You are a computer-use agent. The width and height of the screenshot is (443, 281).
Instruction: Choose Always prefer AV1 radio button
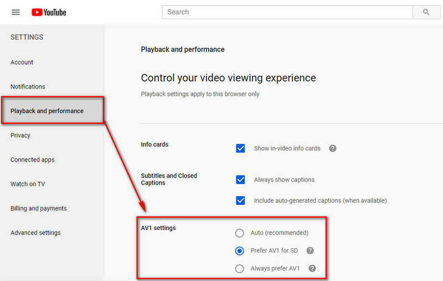pos(240,268)
